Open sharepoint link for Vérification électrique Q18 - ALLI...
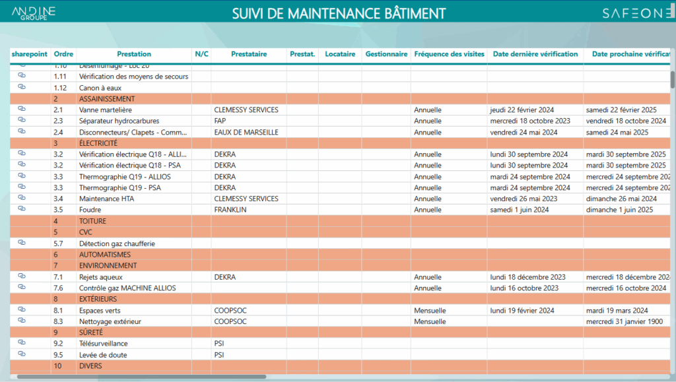Viewport: 676px width, 382px height. click(22, 153)
